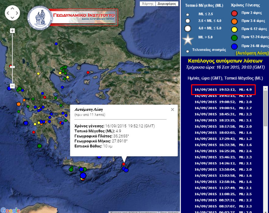Click the red earthquake marker east of Crete
The height and width of the screenshot is (213, 269).
[124, 164]
